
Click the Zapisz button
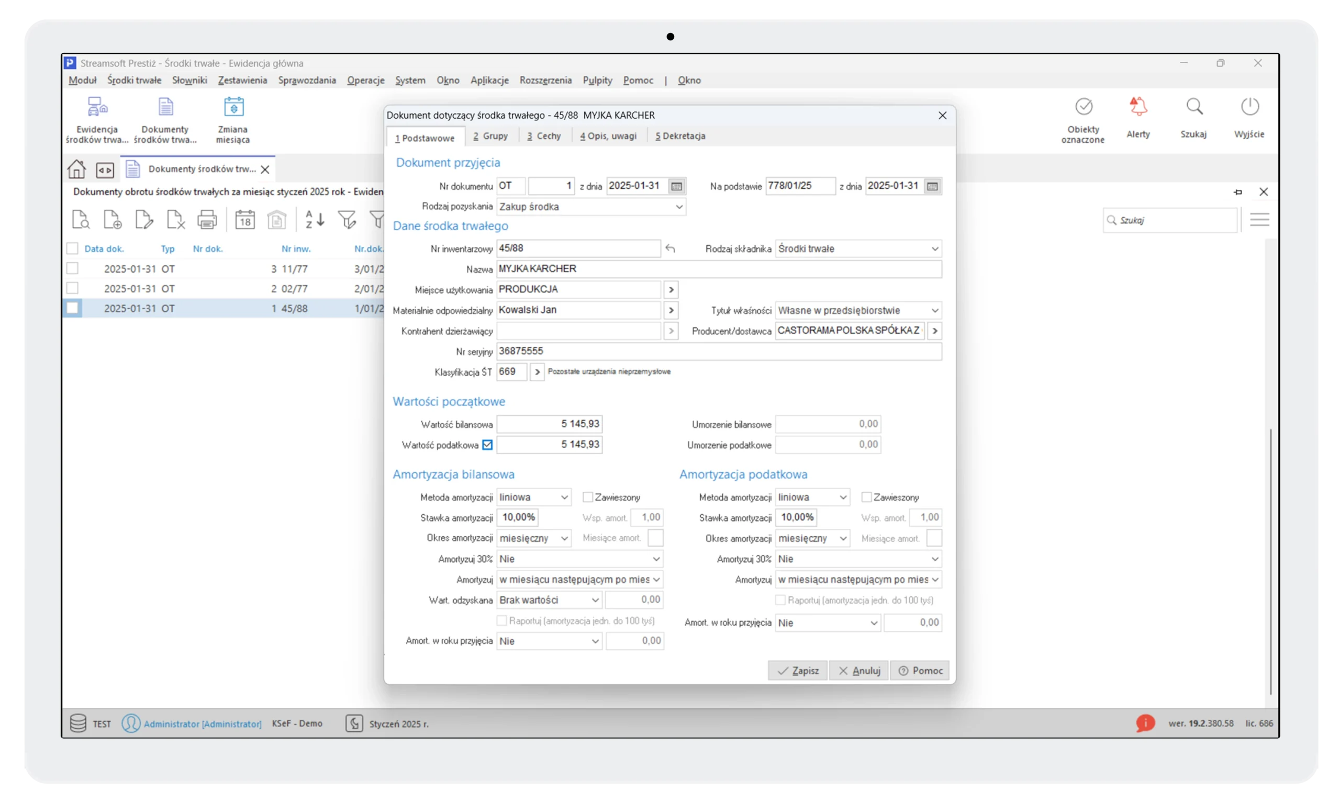798,671
